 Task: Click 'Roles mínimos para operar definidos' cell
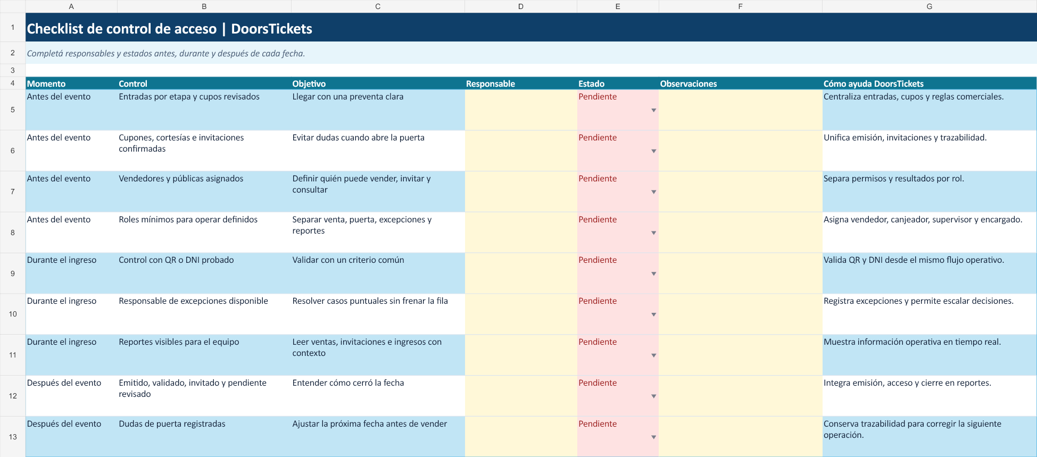204,232
